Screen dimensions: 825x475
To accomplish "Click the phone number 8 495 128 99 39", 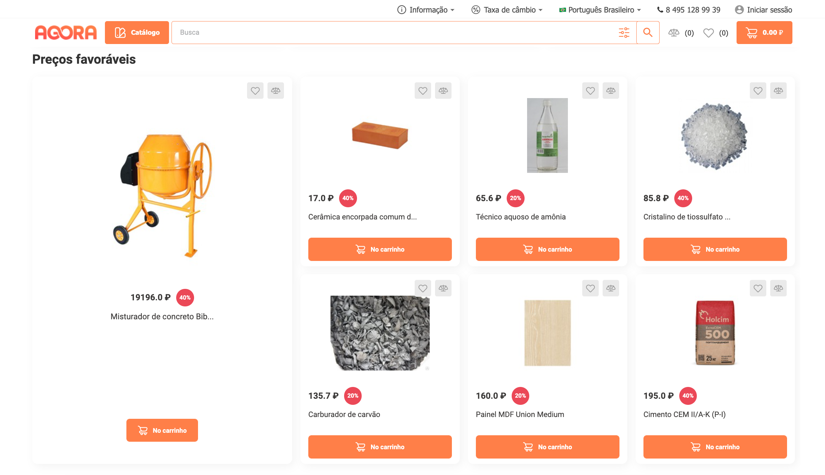I will click(689, 10).
